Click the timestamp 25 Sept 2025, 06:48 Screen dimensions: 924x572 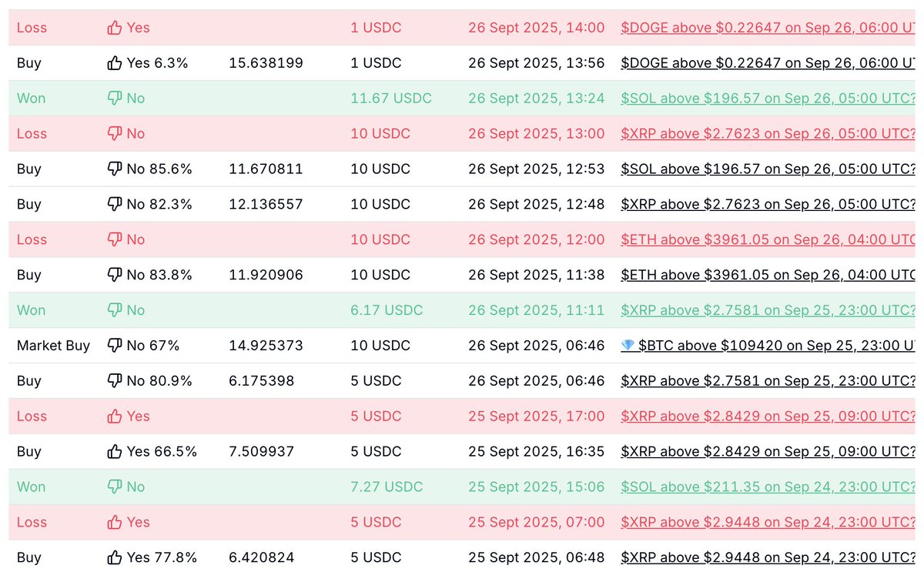click(537, 558)
